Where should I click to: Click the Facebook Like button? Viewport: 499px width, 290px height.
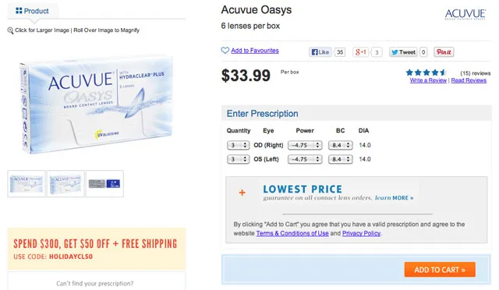(x=320, y=52)
